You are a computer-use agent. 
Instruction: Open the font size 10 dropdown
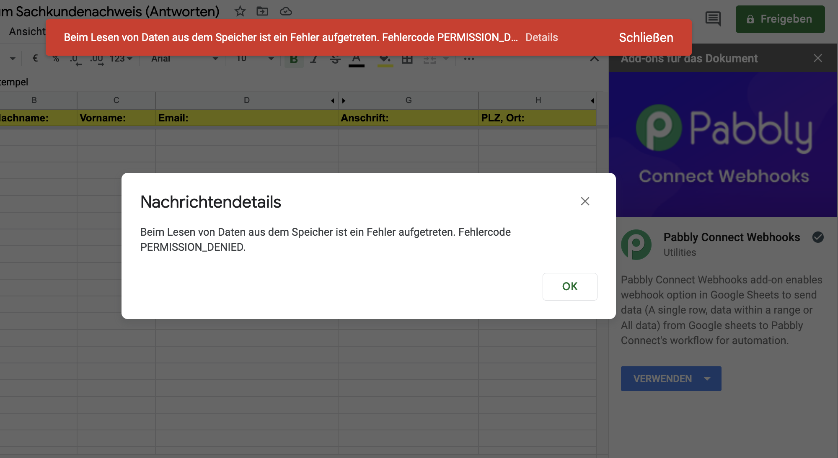(254, 59)
